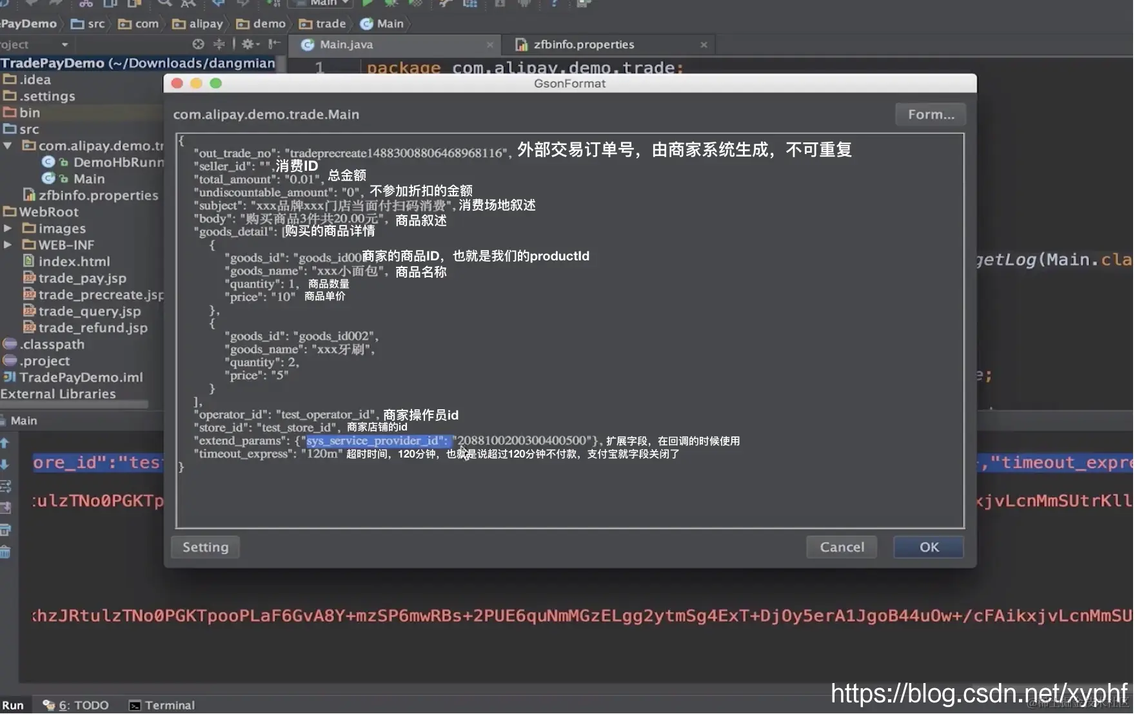The image size is (1135, 714).
Task: Click the "timeout_express" line in JSON area
Action: [x=269, y=454]
